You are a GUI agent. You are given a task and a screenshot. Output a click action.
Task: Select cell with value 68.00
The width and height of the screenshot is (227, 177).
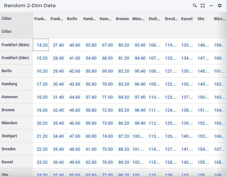tap(106, 58)
